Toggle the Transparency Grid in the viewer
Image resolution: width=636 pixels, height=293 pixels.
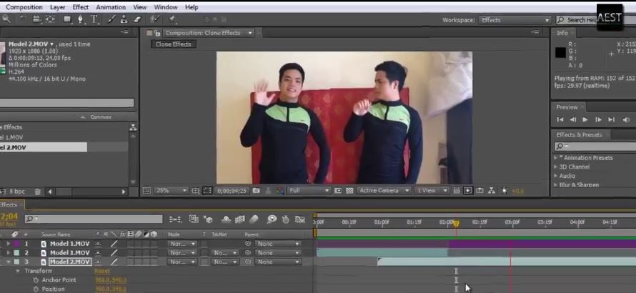349,190
